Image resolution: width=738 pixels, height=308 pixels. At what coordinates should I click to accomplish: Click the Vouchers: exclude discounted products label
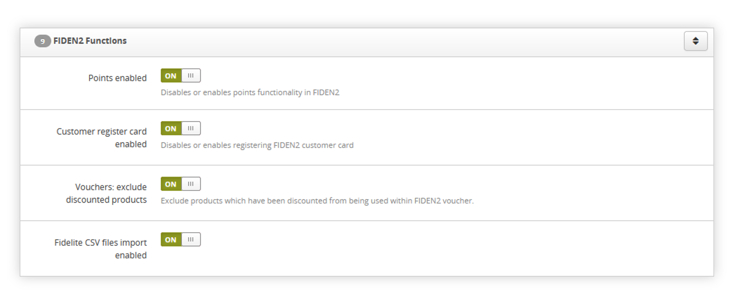click(x=106, y=193)
